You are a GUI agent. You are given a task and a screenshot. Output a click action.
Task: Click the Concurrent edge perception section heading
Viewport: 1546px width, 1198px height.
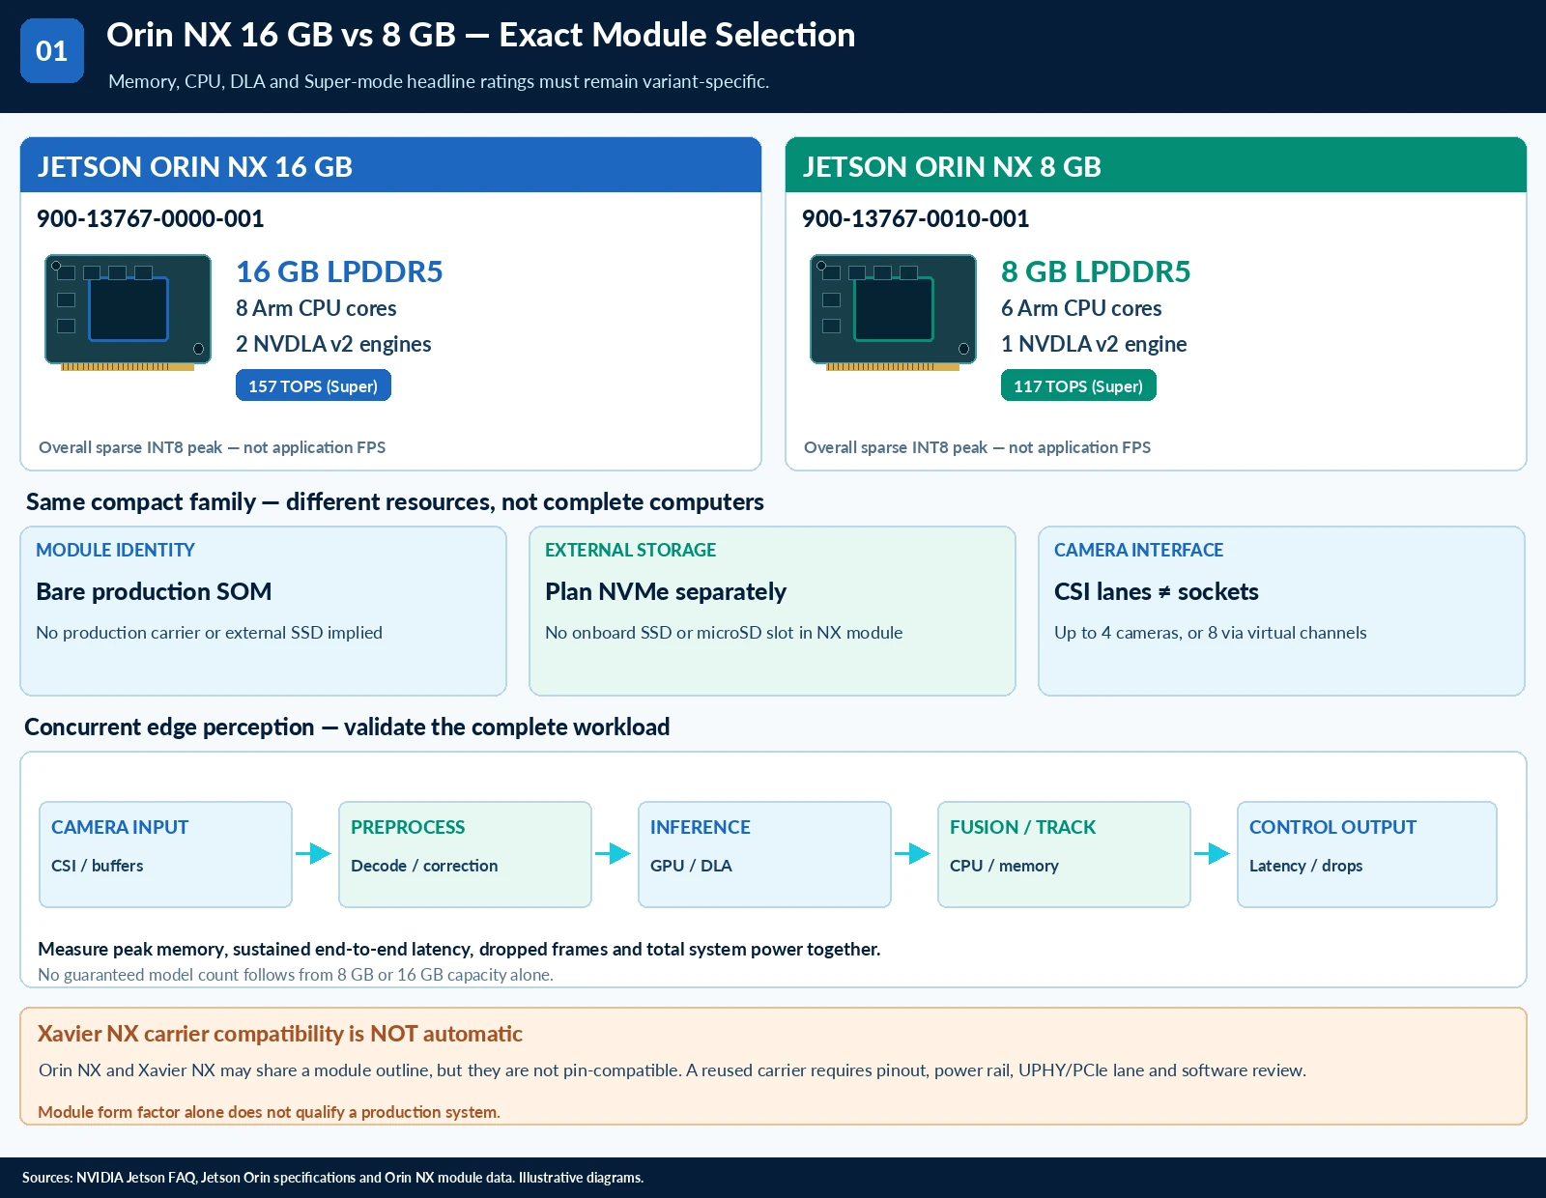point(347,727)
